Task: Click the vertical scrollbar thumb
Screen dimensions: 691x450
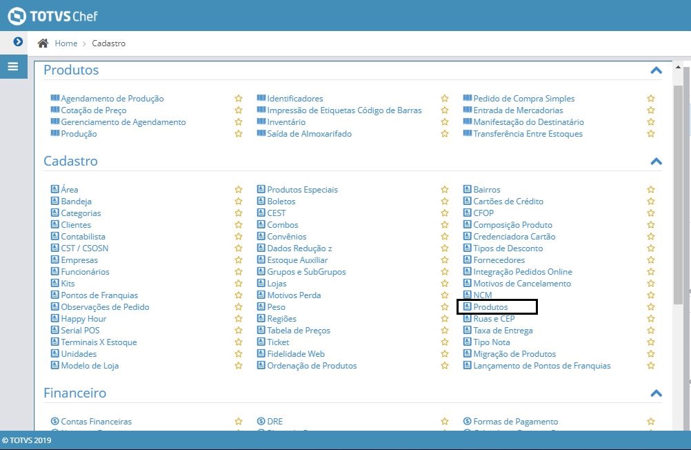Action: coord(678,194)
